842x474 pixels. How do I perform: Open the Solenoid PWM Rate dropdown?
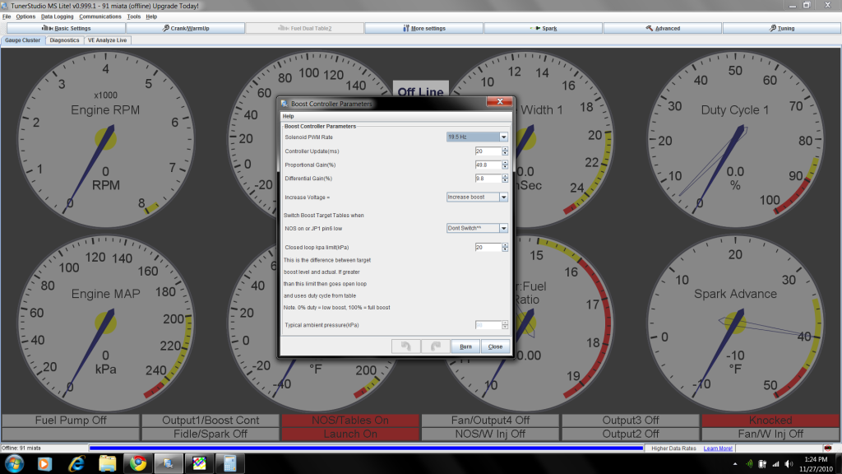475,136
